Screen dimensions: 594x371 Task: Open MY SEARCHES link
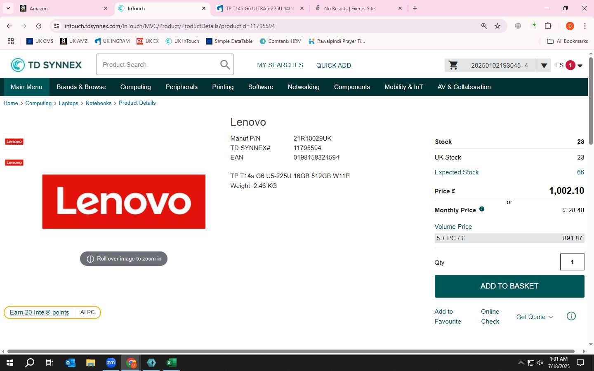(x=280, y=65)
